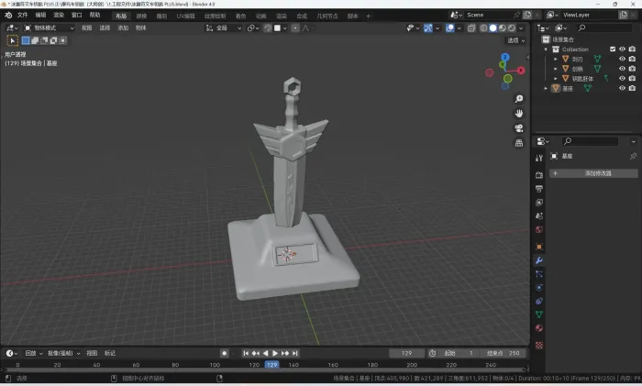This screenshot has height=386, width=642.
Task: Switch to the UV编辑 workspace tab
Action: [x=183, y=16]
